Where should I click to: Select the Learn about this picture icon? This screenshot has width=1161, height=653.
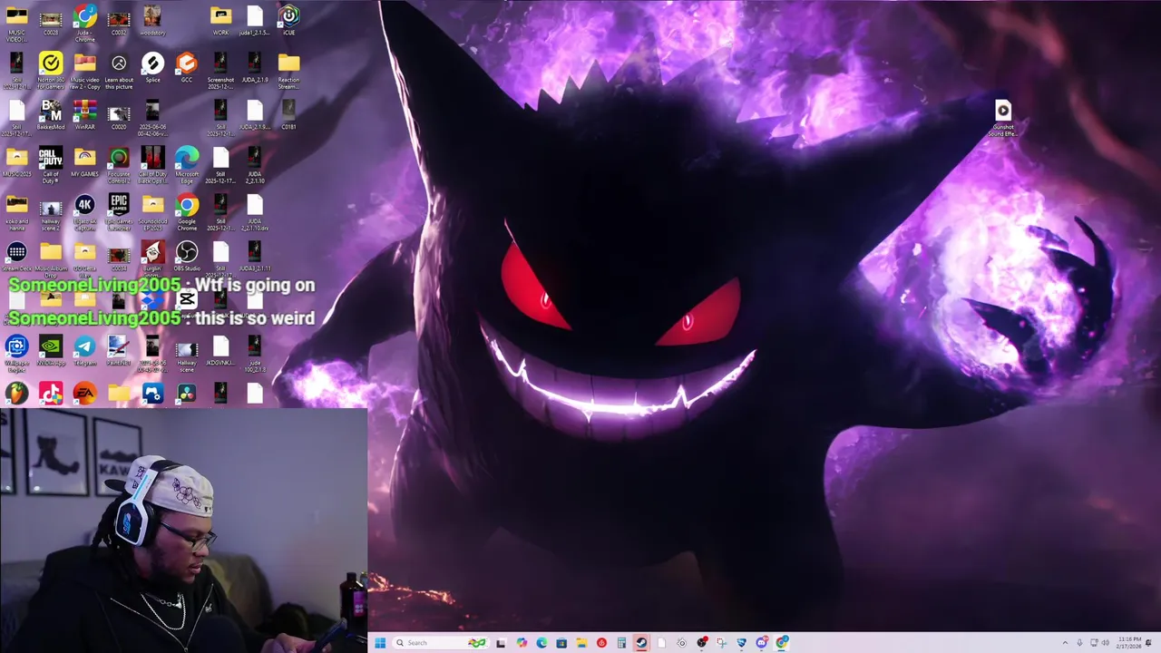[119, 71]
